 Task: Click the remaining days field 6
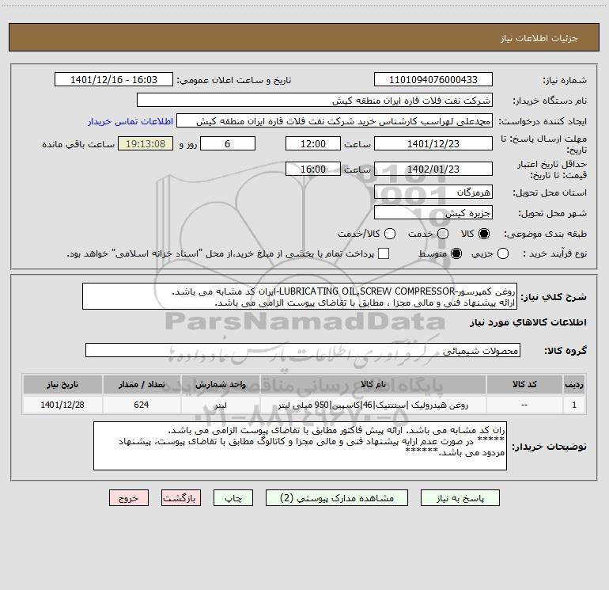point(228,143)
